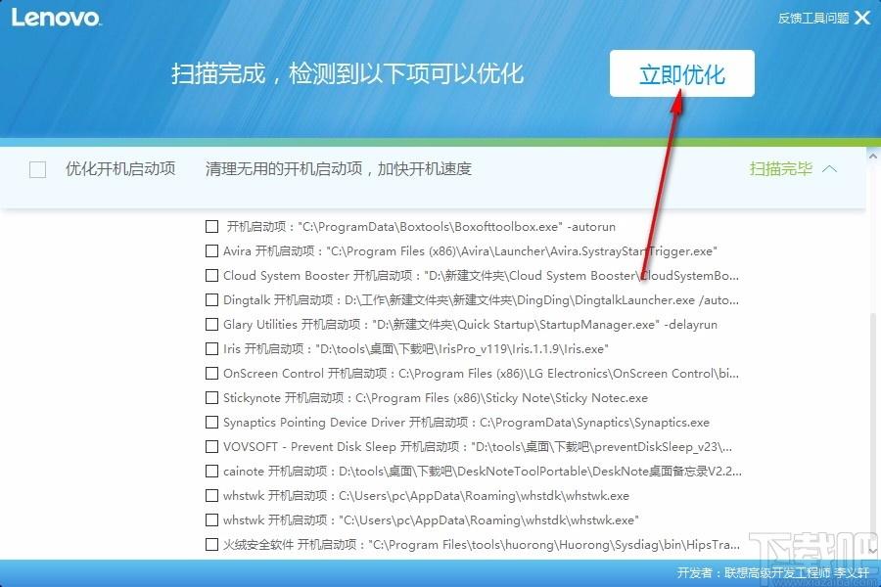881x587 pixels.
Task: Collapse the section using the 扫描完毕 chevron
Action: [829, 168]
